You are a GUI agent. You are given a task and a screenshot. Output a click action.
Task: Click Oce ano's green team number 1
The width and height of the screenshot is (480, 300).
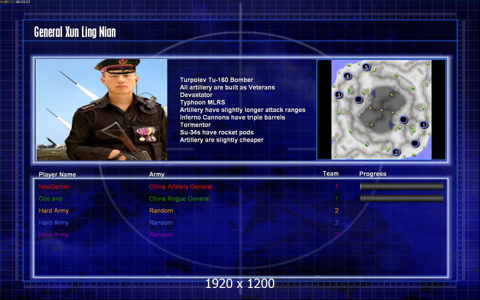tap(336, 198)
